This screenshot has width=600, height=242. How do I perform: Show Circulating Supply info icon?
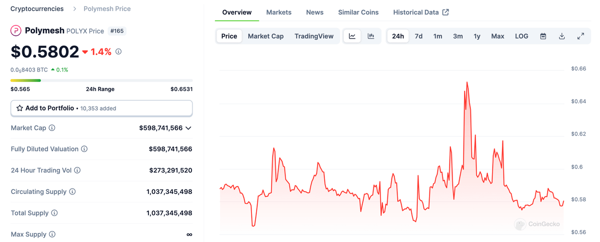(x=72, y=191)
